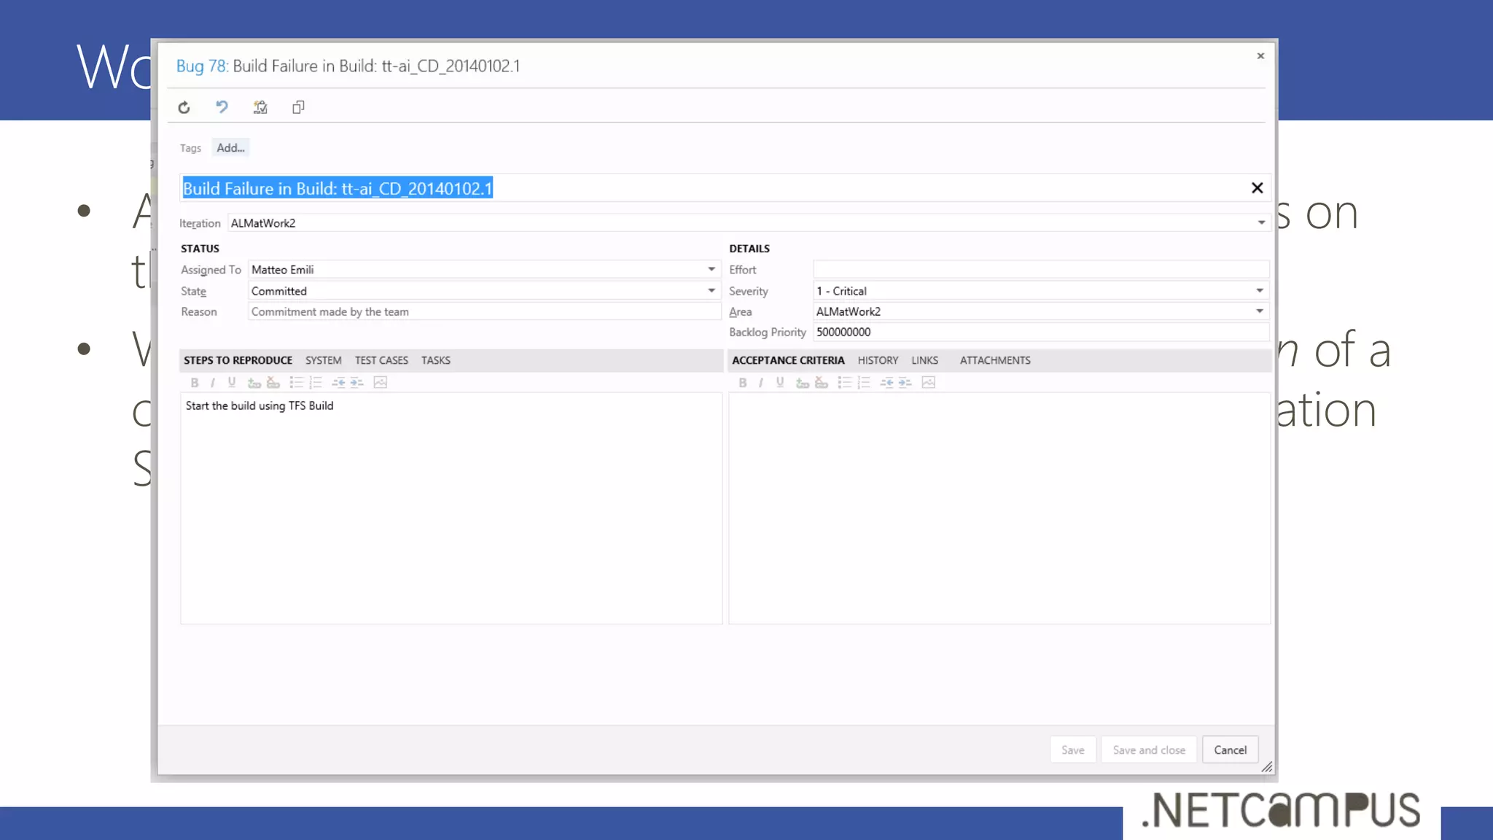The height and width of the screenshot is (840, 1493).
Task: Click the Backlog Priority field with 500000000
Action: click(x=1041, y=332)
